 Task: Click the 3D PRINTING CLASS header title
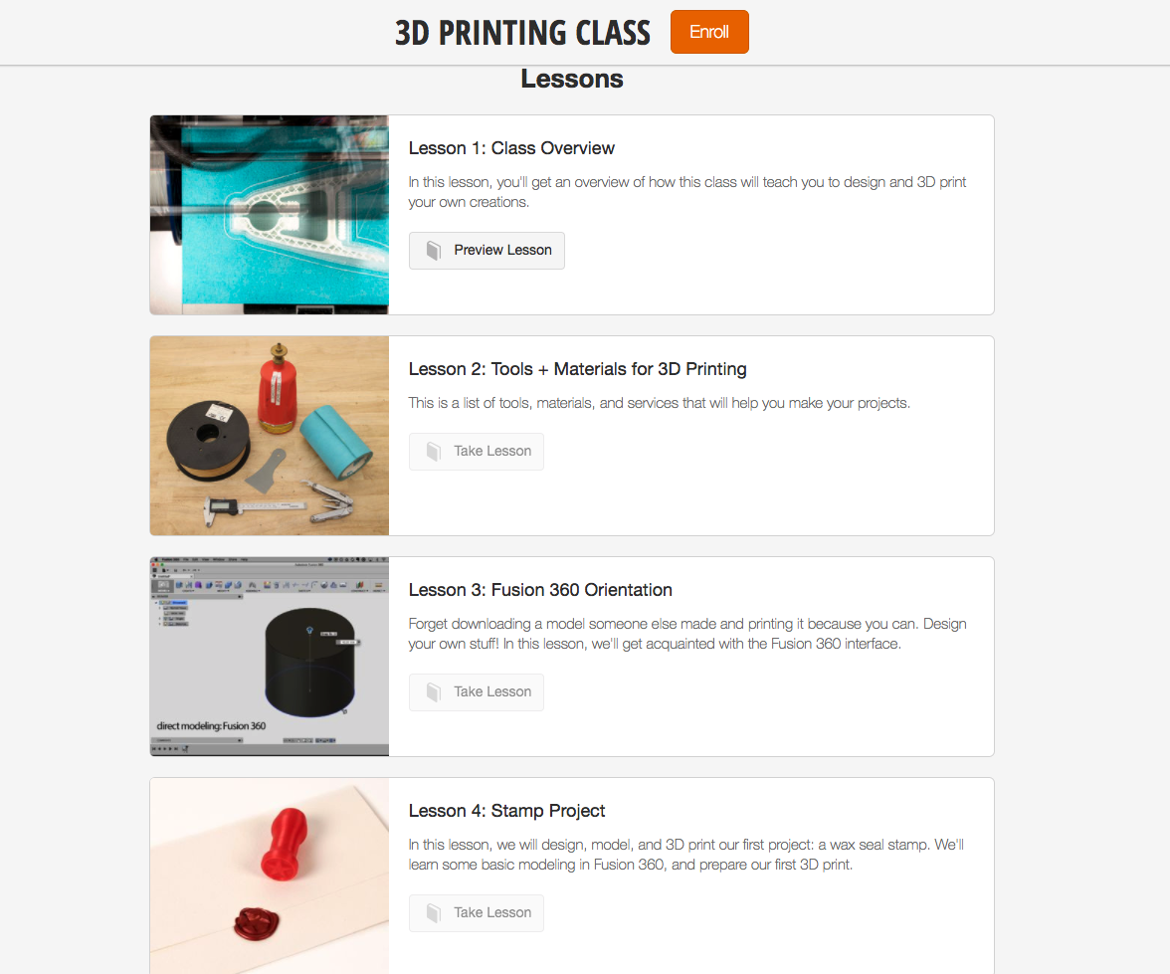tap(522, 33)
